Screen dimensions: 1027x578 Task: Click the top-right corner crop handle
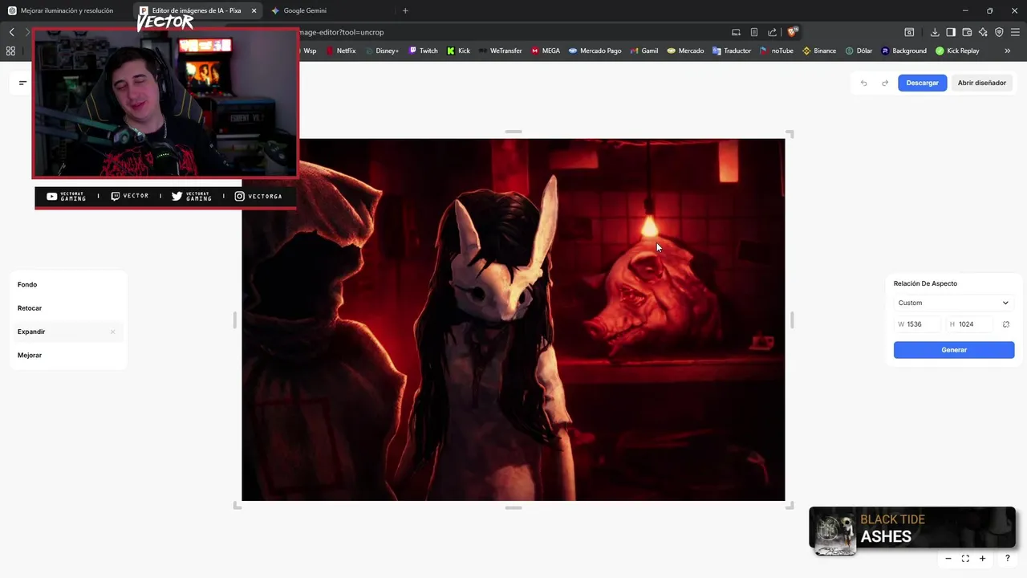point(790,134)
